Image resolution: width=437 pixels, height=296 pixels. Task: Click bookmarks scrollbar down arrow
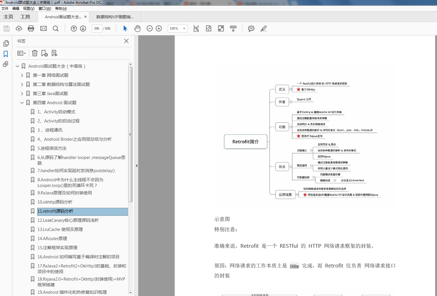[130, 293]
